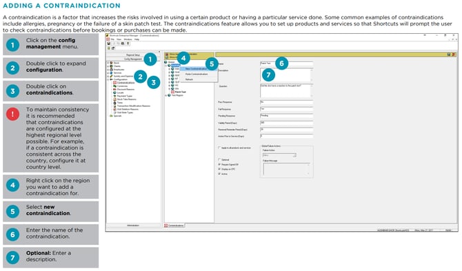
Task: Expand the Test Region node
Action: tap(166, 95)
